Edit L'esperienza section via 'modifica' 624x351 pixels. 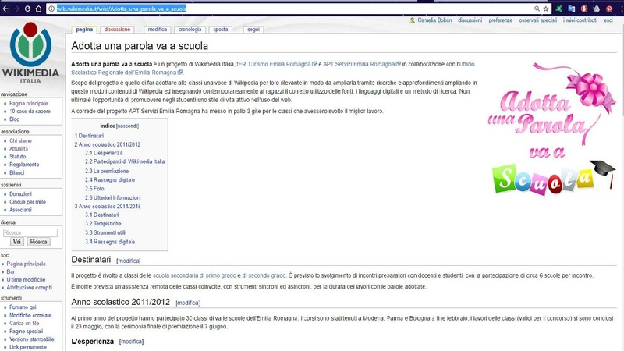coord(131,342)
